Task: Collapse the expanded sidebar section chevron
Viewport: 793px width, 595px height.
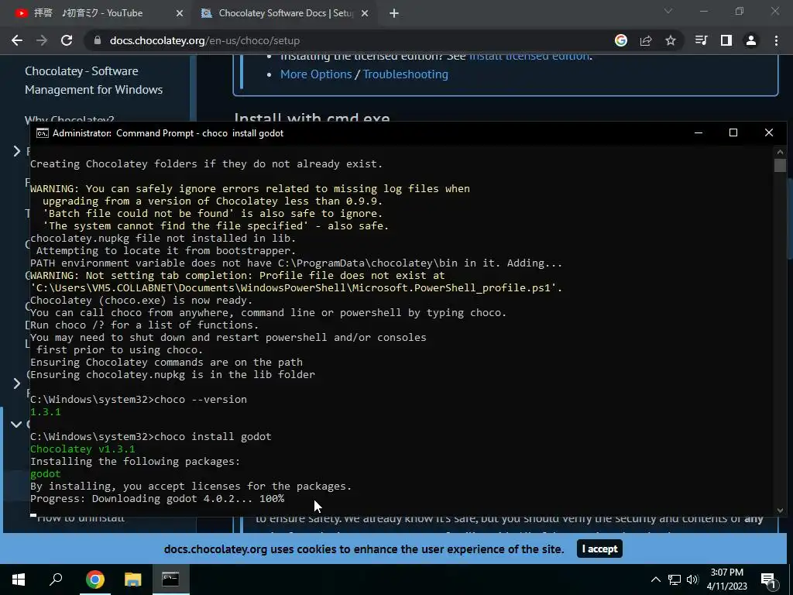Action: tap(16, 424)
